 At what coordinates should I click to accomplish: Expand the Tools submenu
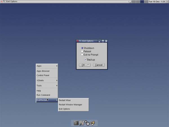tap(47, 86)
